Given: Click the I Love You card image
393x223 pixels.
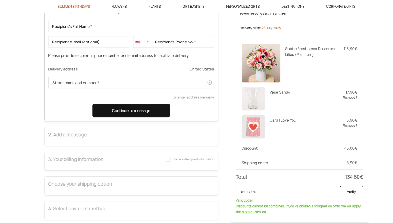Looking at the screenshot, I should [253, 127].
